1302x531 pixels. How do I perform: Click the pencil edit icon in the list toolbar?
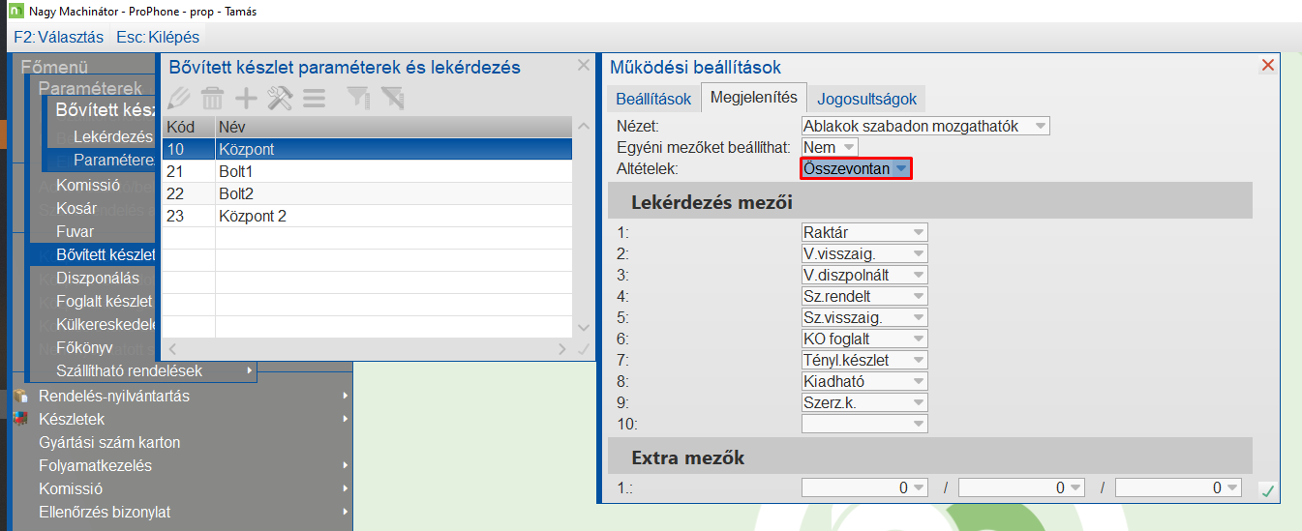[180, 98]
